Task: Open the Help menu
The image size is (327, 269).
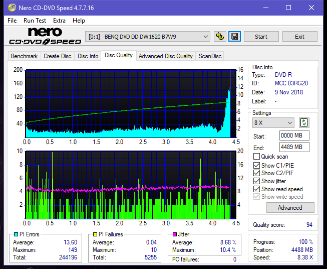Action: pyautogui.click(x=79, y=21)
